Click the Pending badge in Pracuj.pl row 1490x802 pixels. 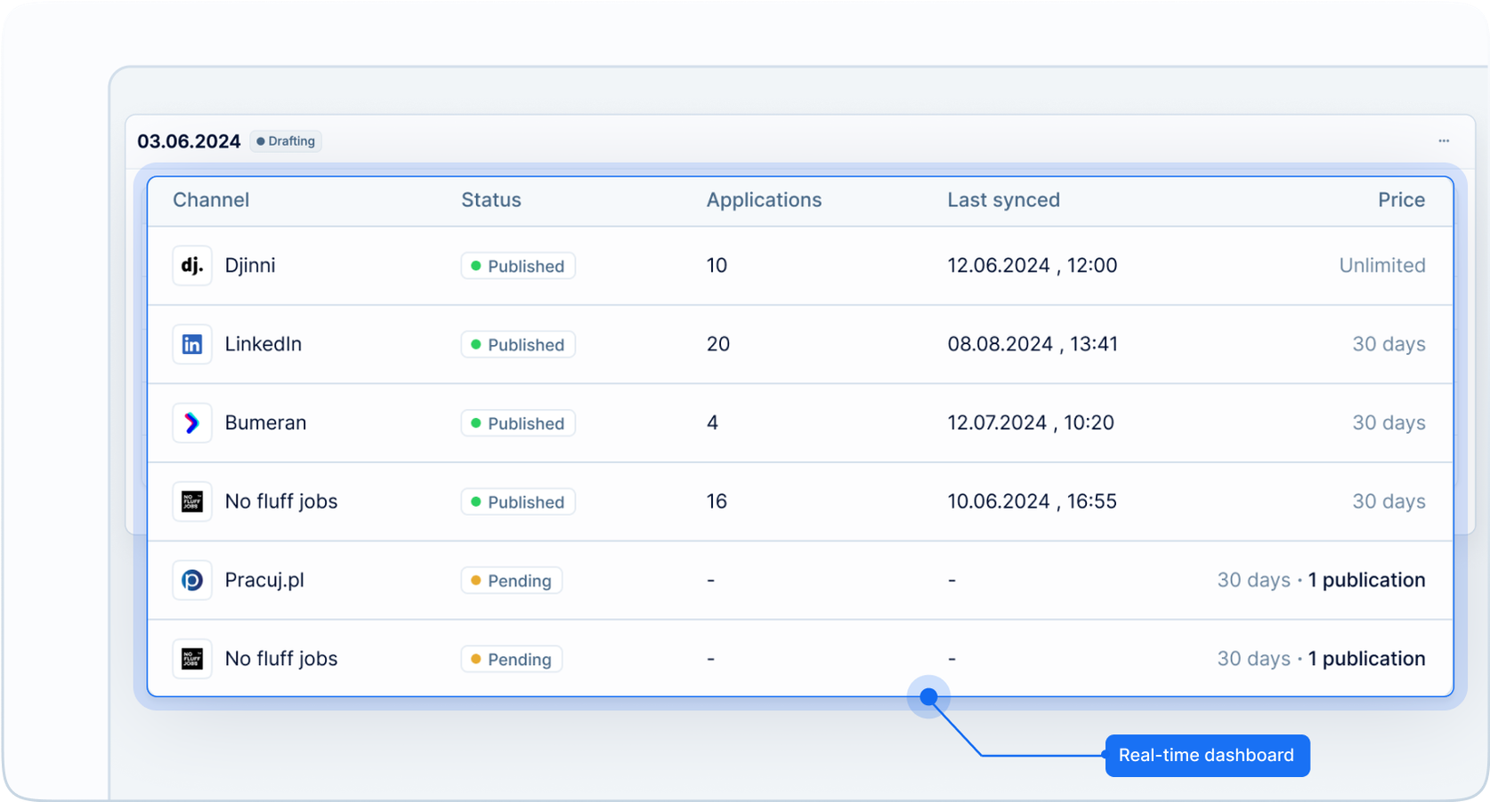tap(512, 581)
